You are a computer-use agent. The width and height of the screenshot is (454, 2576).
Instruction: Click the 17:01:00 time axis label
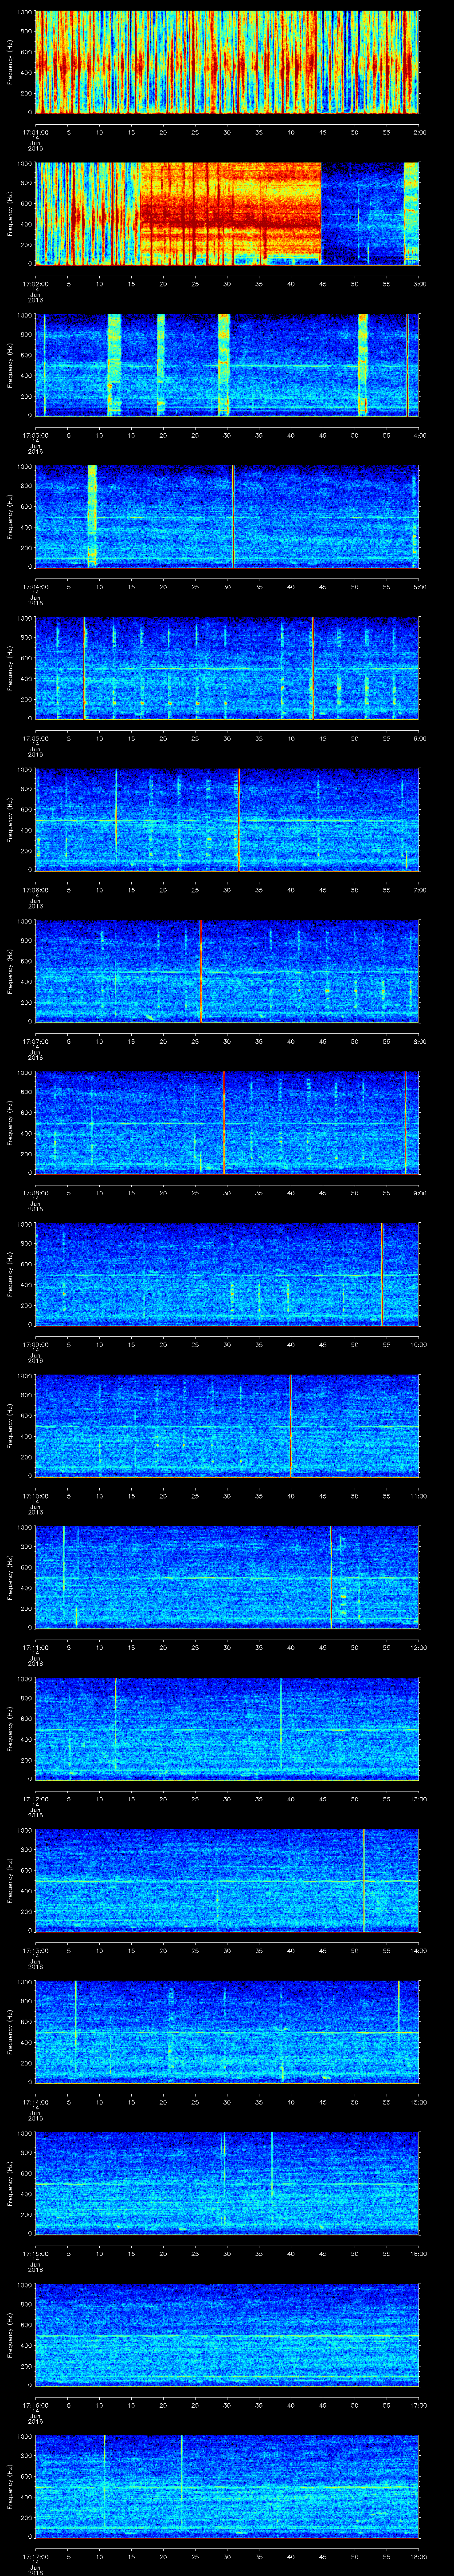(x=36, y=132)
